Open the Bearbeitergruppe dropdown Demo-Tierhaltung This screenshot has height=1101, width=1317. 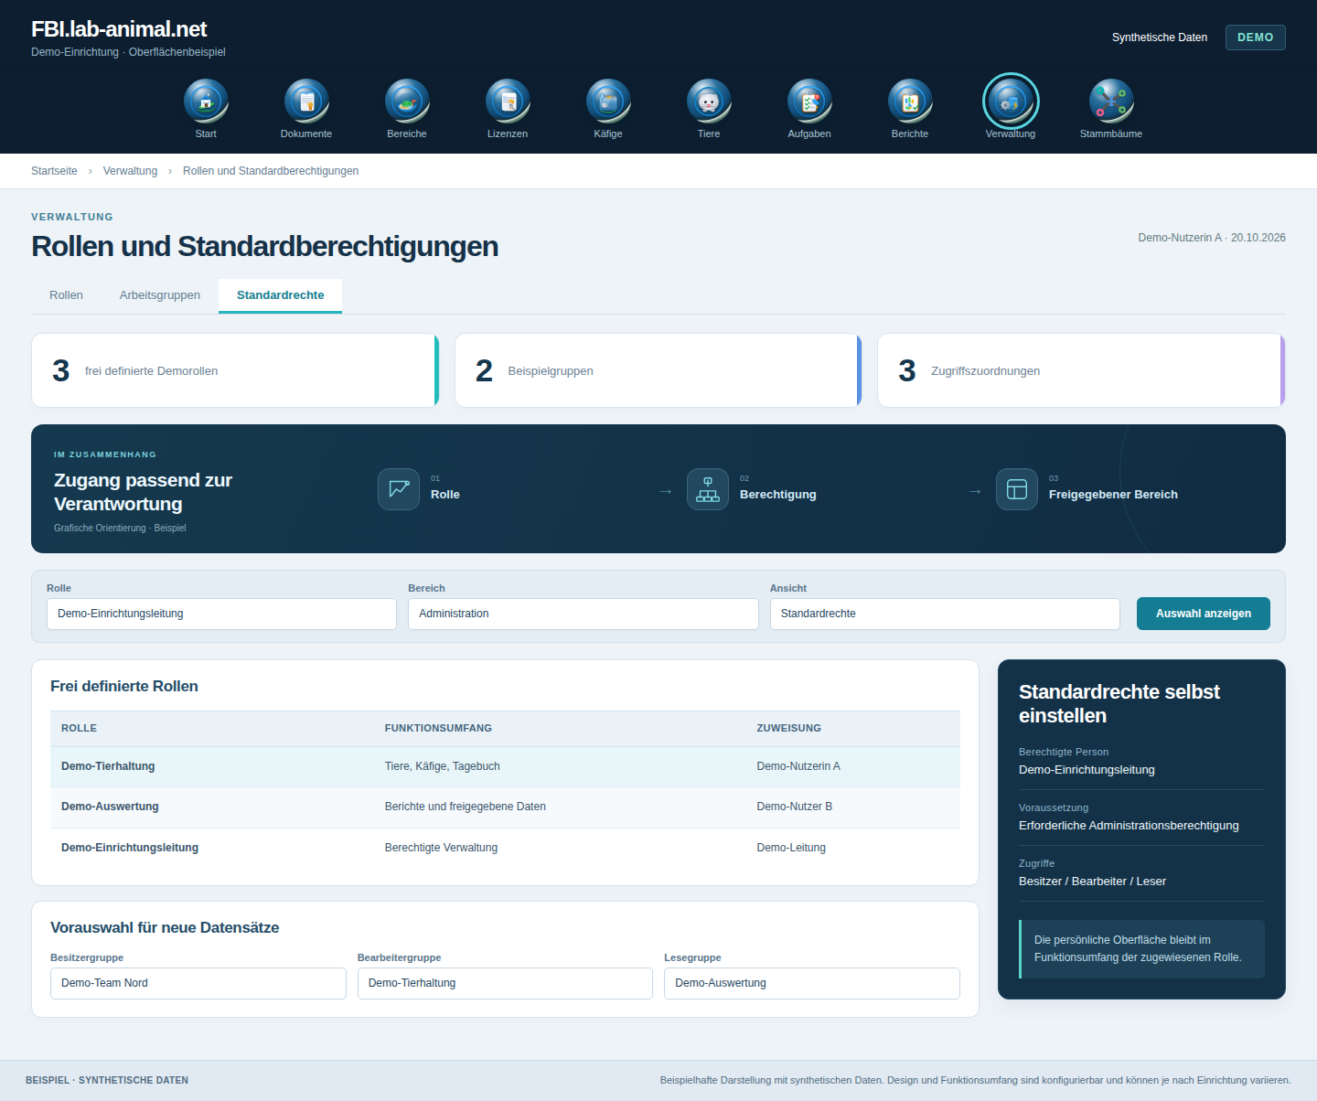(505, 983)
